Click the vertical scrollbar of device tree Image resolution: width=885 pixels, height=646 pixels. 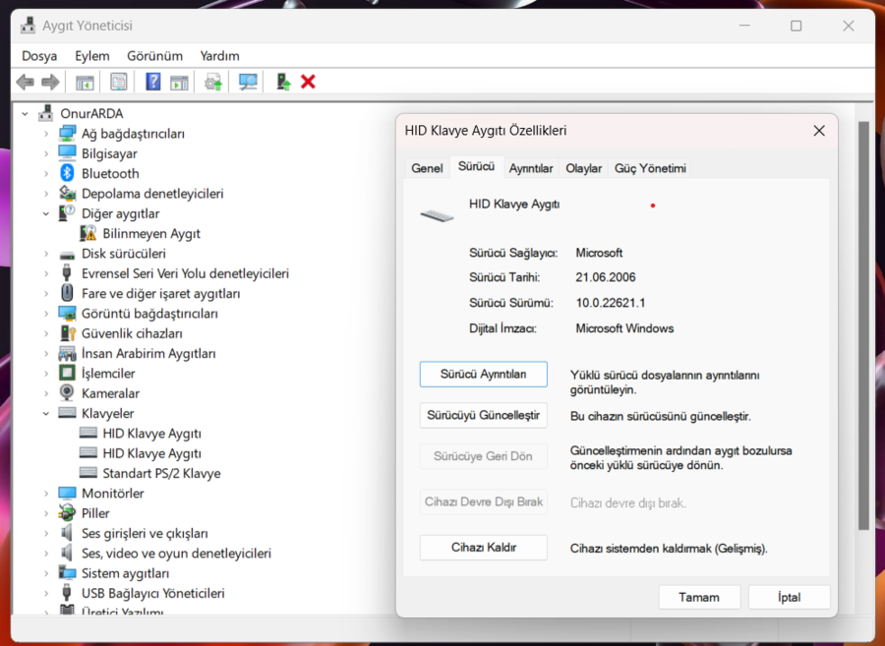pyautogui.click(x=863, y=326)
